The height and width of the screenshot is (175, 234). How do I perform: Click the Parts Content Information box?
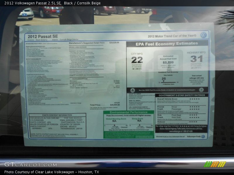pyautogui.click(x=58, y=126)
